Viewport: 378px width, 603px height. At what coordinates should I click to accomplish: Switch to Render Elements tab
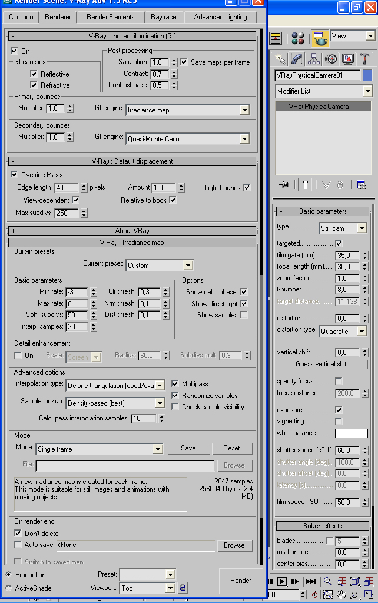(x=110, y=17)
